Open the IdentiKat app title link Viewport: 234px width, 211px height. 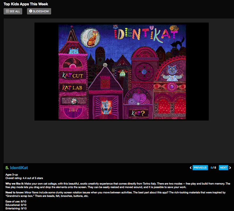19,168
